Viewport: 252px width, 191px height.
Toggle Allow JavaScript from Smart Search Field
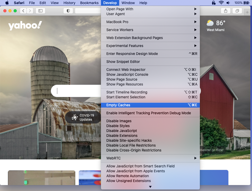coord(150,166)
